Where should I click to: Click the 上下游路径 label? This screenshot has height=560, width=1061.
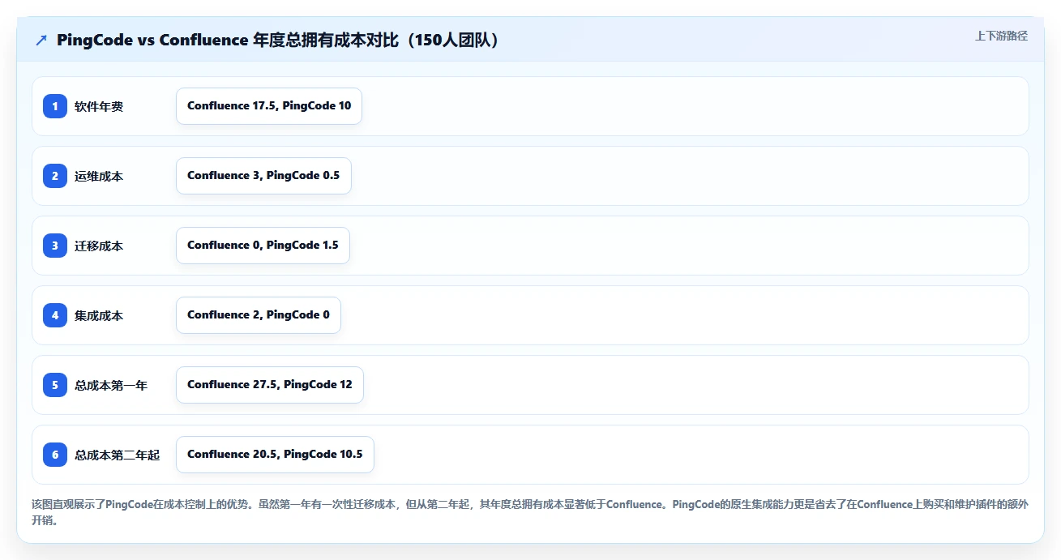point(1001,36)
